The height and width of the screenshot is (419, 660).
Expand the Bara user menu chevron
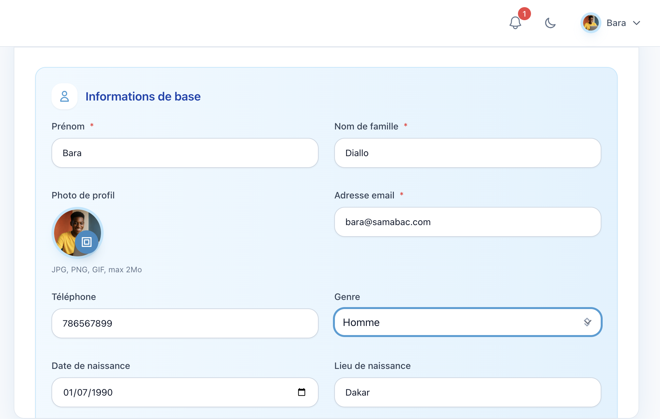point(637,23)
